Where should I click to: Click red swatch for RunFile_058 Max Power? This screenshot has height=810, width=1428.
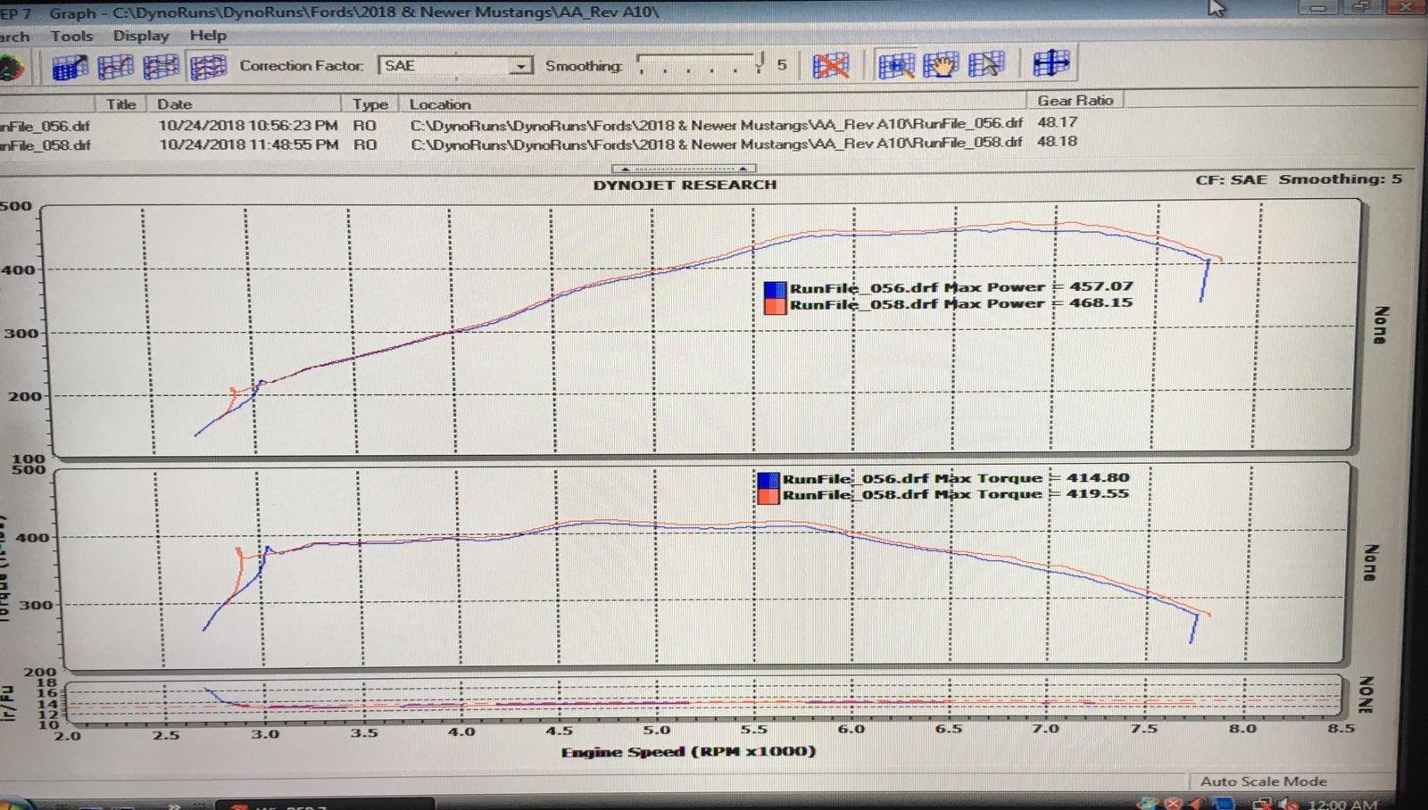[x=775, y=306]
